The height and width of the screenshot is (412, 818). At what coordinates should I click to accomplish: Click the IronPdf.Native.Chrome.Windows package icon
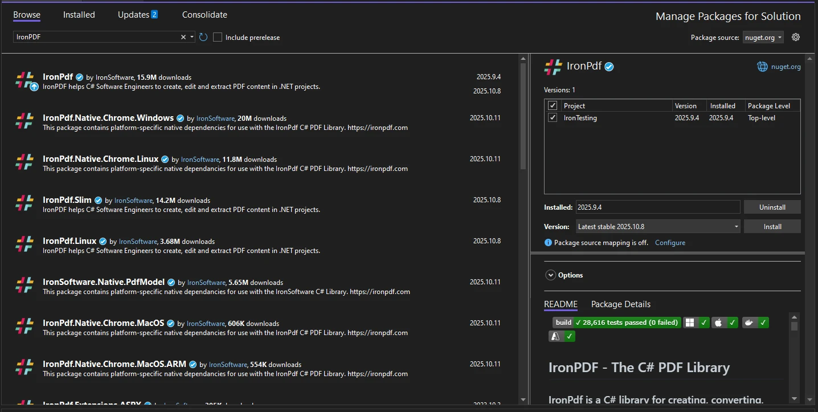[24, 121]
